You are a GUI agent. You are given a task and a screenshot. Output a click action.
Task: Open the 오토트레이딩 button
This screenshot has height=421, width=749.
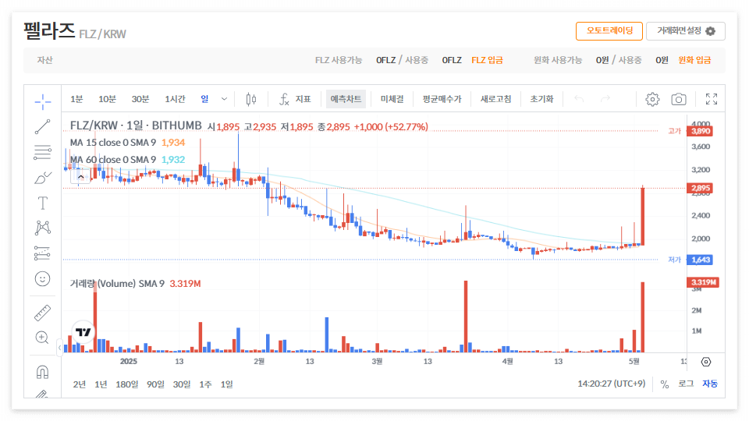(x=609, y=31)
